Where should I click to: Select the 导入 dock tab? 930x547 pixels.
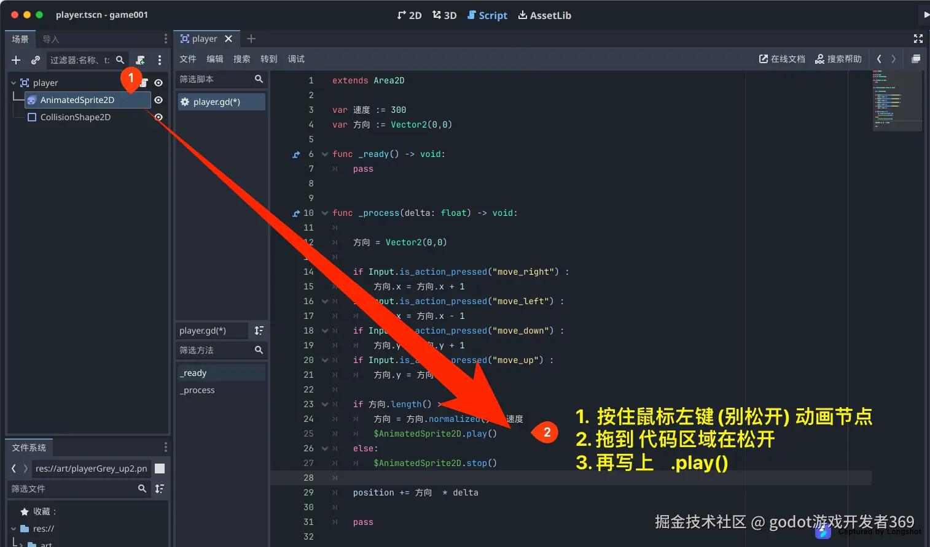51,39
